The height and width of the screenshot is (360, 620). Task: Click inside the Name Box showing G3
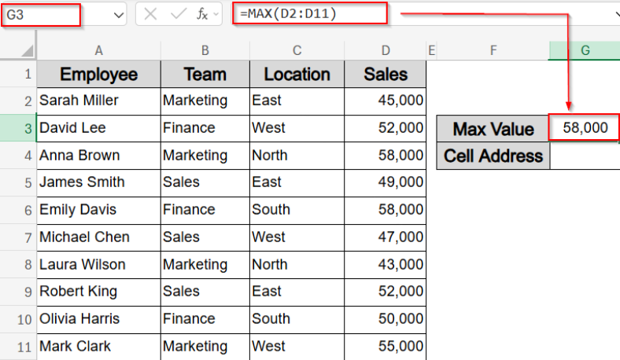click(41, 14)
